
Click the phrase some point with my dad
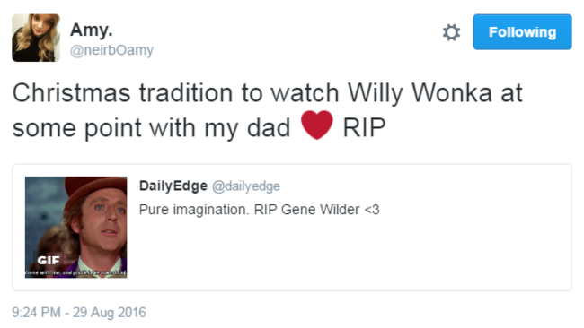point(151,128)
